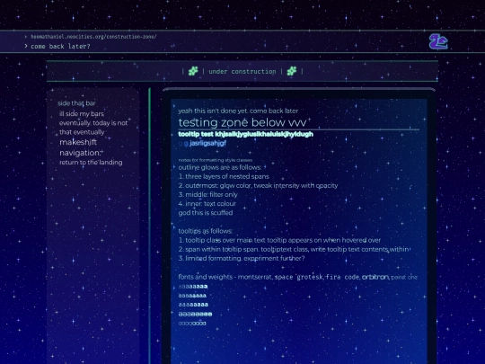The width and height of the screenshot is (485, 364).
Task: Click the 'makeshift navigation:' heading
Action: pos(81,147)
